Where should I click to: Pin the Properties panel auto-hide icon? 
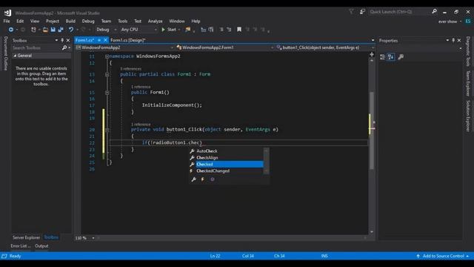tap(453, 40)
